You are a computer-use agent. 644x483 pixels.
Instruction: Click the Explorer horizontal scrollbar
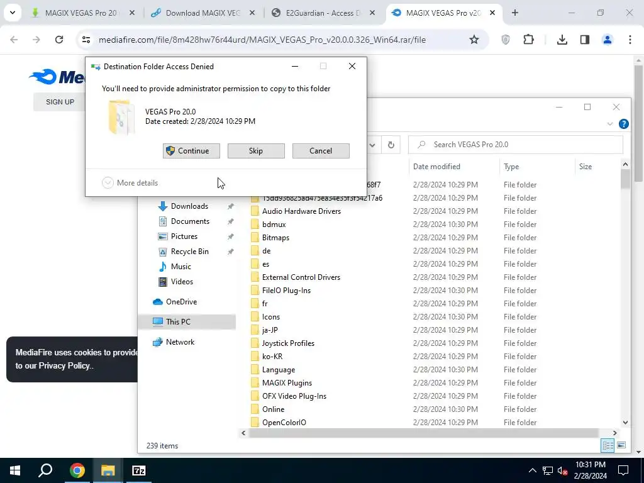[423, 433]
